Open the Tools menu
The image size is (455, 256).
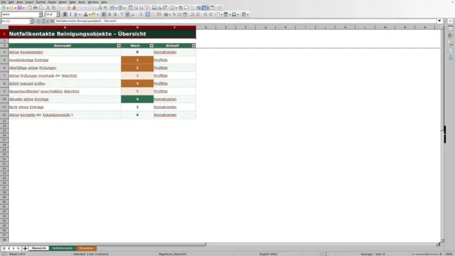(x=82, y=2)
